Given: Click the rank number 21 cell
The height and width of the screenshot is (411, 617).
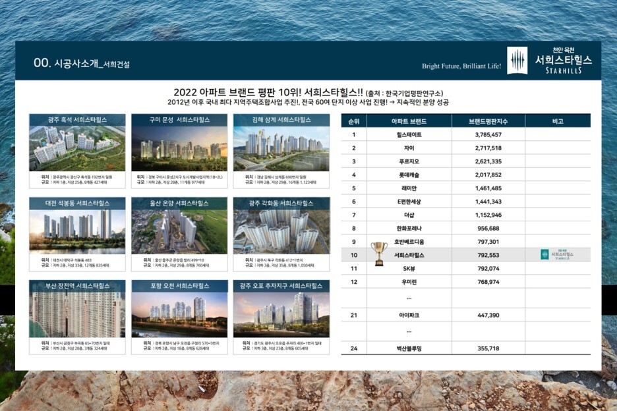Looking at the screenshot, I should [354, 315].
